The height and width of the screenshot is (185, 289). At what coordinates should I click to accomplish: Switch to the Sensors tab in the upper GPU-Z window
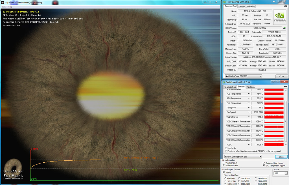(242, 7)
